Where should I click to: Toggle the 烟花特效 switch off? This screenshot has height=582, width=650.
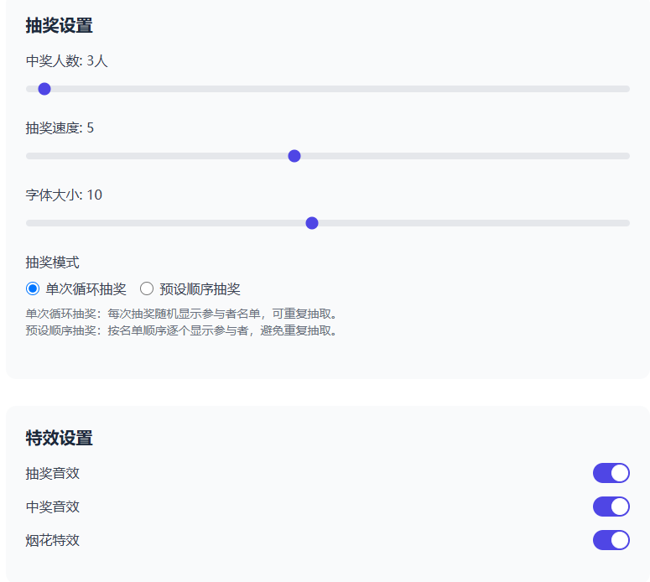(611, 540)
